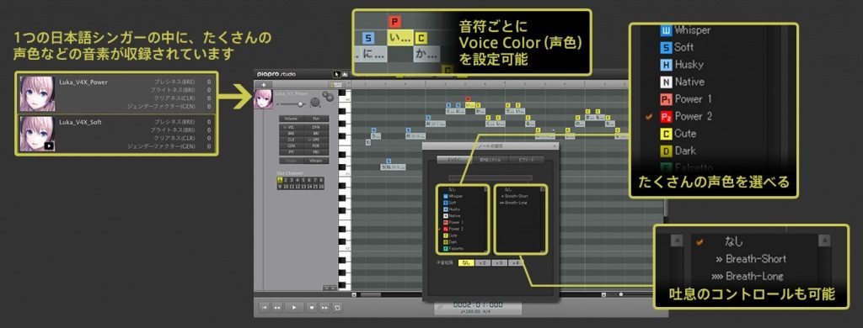Select out channel 9 for the track

tap(280, 186)
